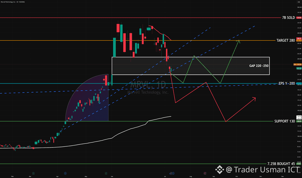Viewport: 302px width, 178px height.
Task: Click the 150.00 price scale label
Action: click(299, 110)
